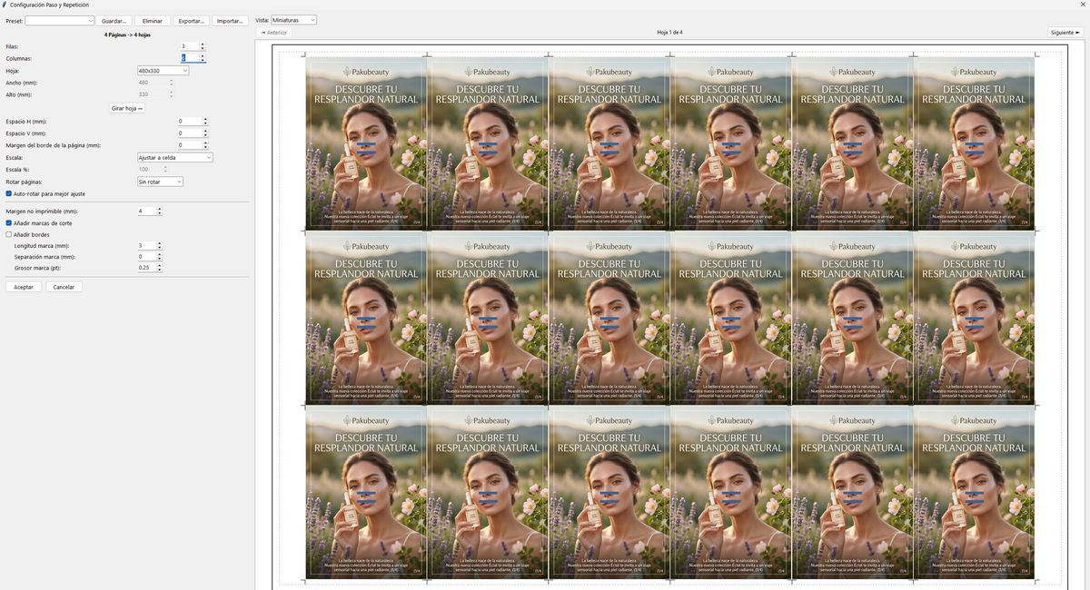Decrease Espacio V (mm) spinner value

click(x=206, y=136)
